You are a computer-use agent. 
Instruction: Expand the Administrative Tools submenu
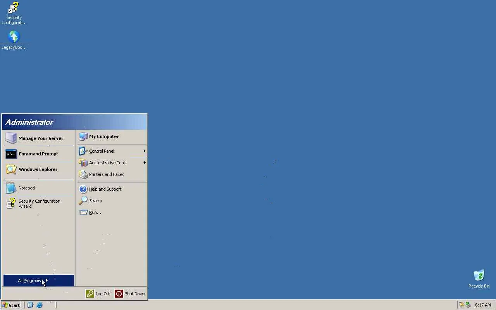112,163
